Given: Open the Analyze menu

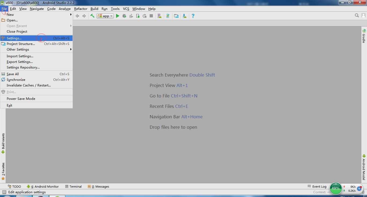Looking at the screenshot, I should coord(65,9).
